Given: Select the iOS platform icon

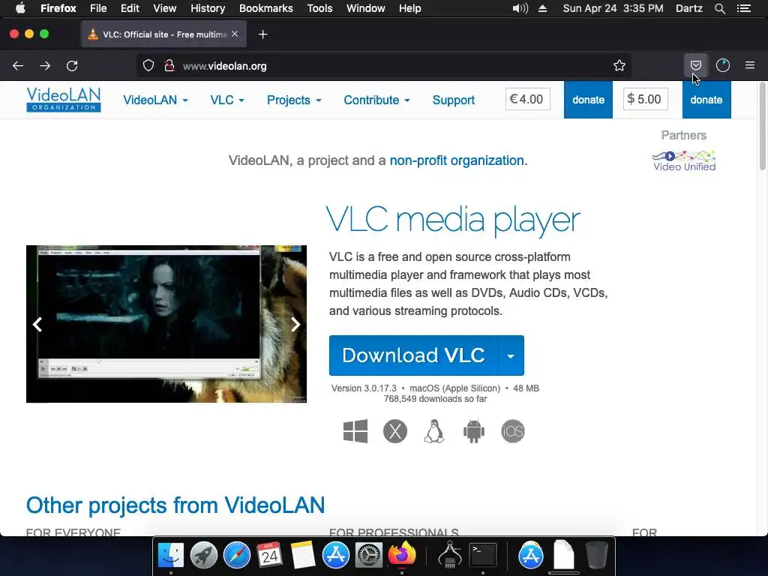Looking at the screenshot, I should (x=513, y=431).
